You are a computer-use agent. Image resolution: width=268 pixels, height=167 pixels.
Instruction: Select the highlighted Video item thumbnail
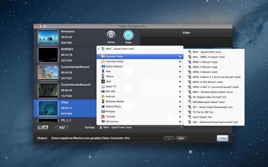tap(48, 108)
